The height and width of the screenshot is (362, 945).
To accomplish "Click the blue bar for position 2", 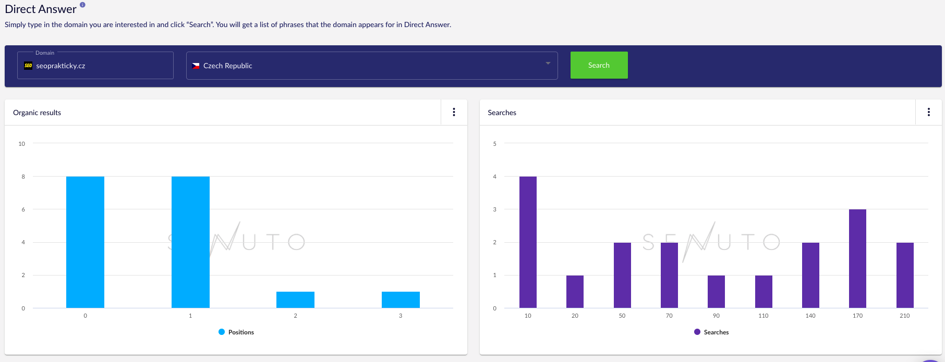I will point(295,299).
